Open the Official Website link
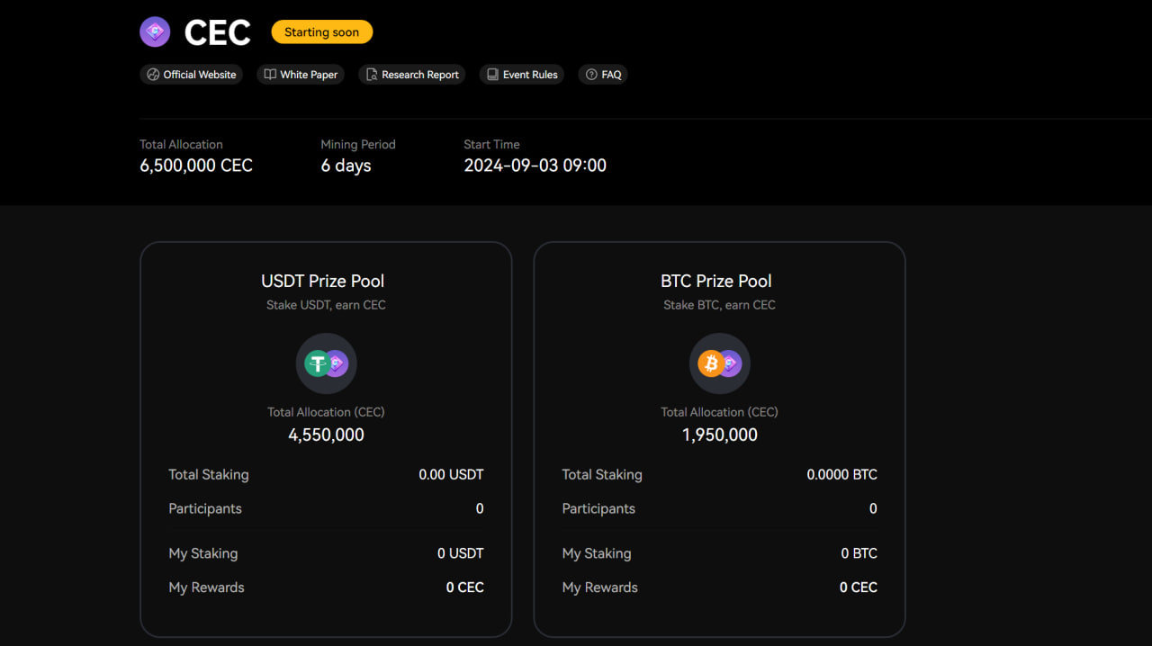 tap(199, 75)
